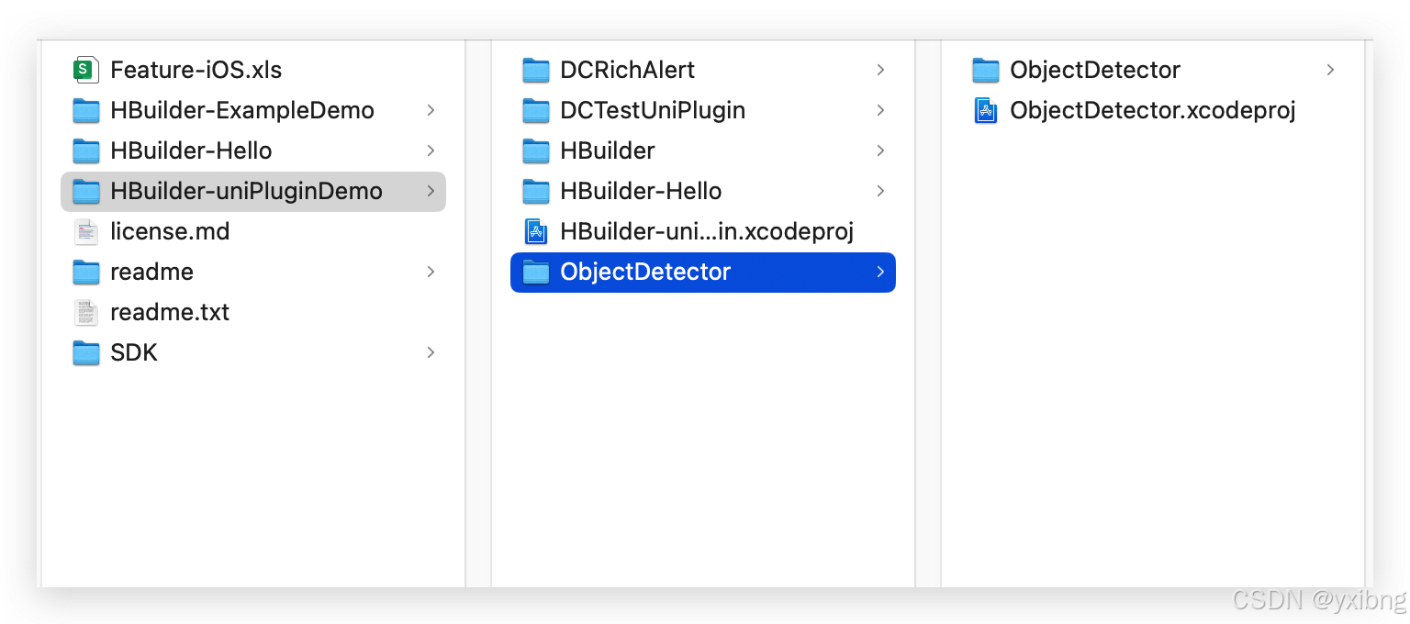Select HBuilder-Hello name in first column

[191, 150]
